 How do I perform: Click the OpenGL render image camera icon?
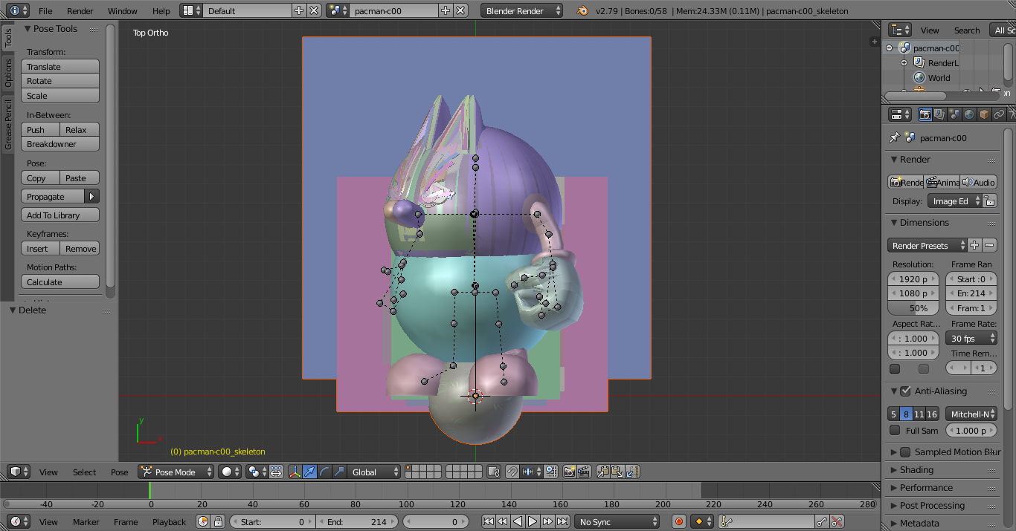pyautogui.click(x=569, y=472)
